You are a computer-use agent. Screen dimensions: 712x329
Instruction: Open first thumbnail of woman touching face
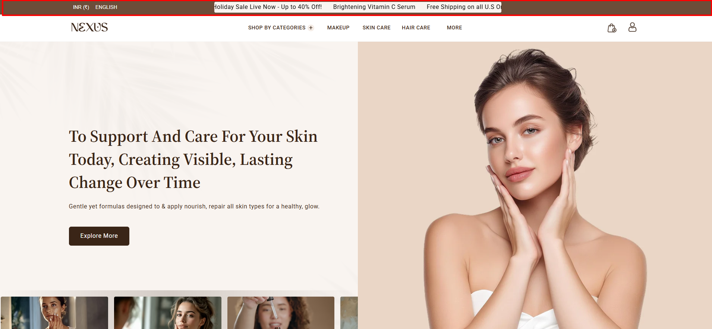pos(54,313)
